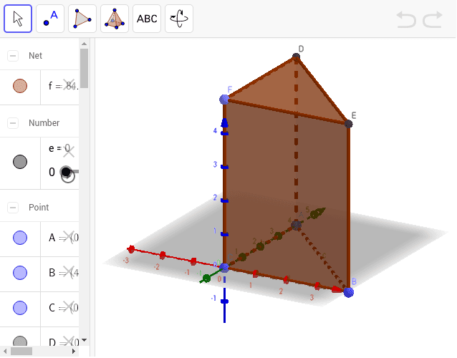
Task: Delete number e with the X button
Action: (69, 150)
